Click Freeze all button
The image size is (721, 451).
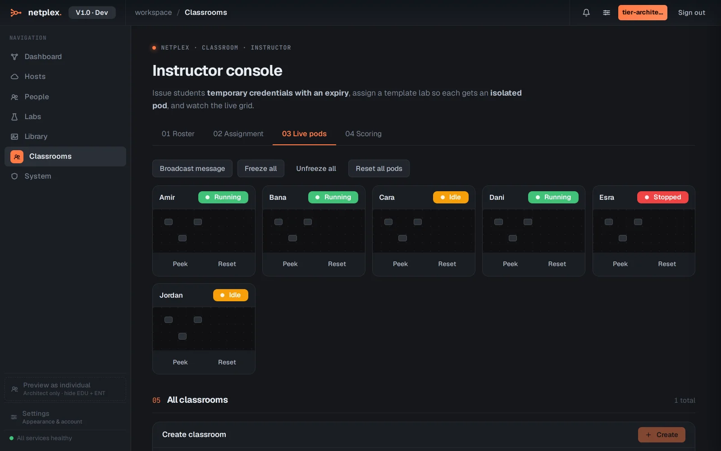260,169
